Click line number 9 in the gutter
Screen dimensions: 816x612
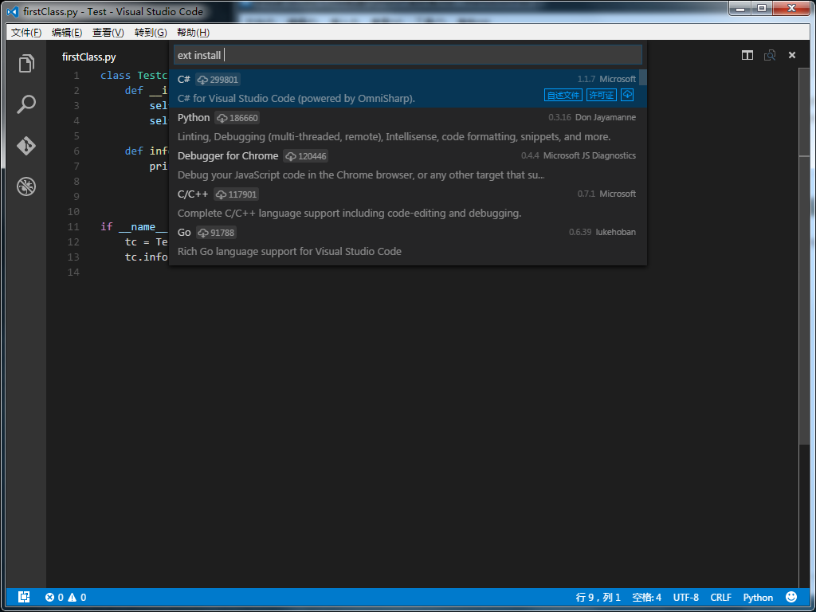[x=76, y=197]
